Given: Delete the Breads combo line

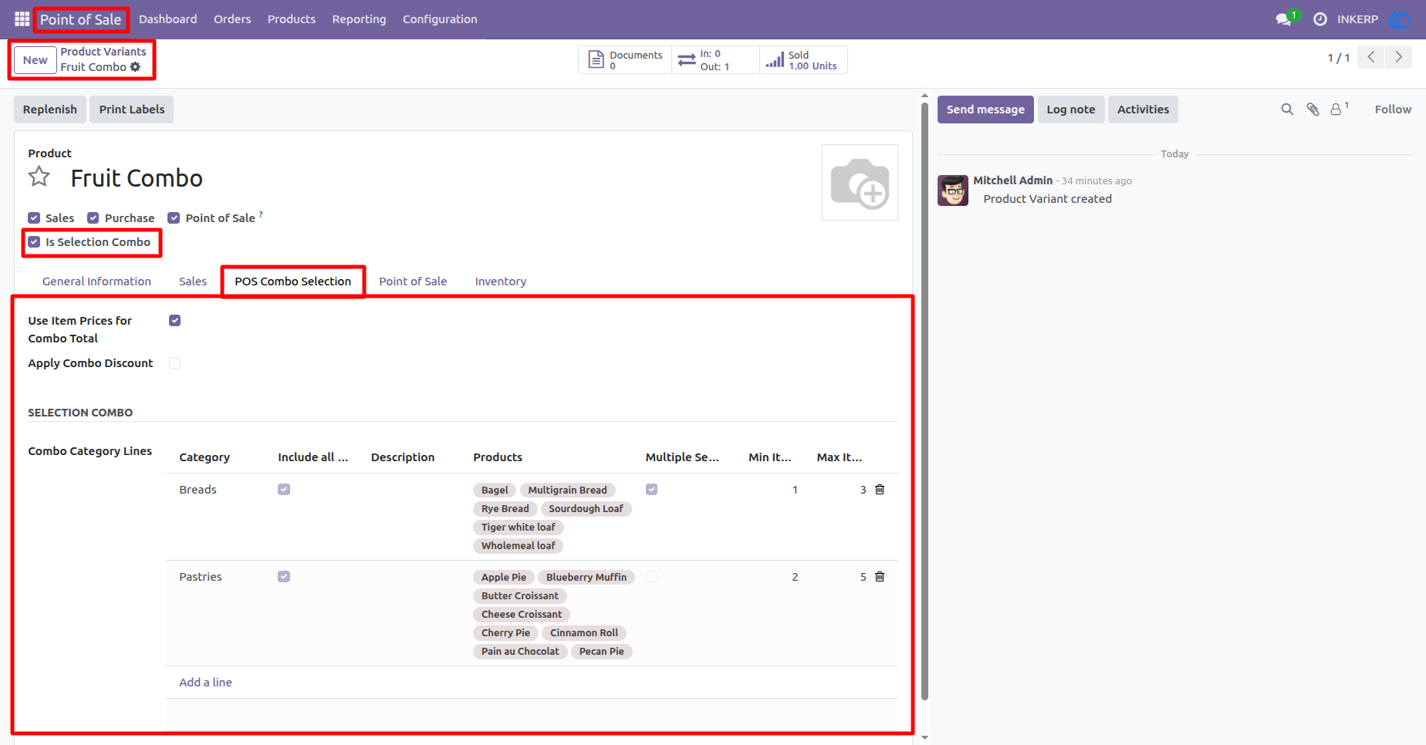Looking at the screenshot, I should tap(880, 490).
